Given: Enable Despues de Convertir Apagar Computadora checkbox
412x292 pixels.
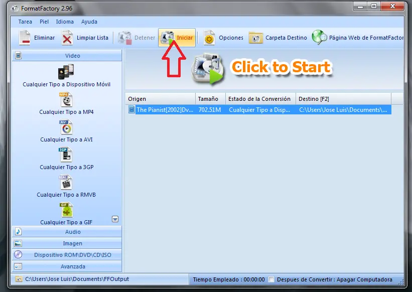Looking at the screenshot, I should point(271,279).
